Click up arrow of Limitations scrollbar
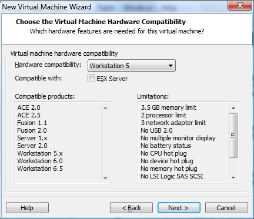The height and width of the screenshot is (219, 254). pyautogui.click(x=233, y=108)
